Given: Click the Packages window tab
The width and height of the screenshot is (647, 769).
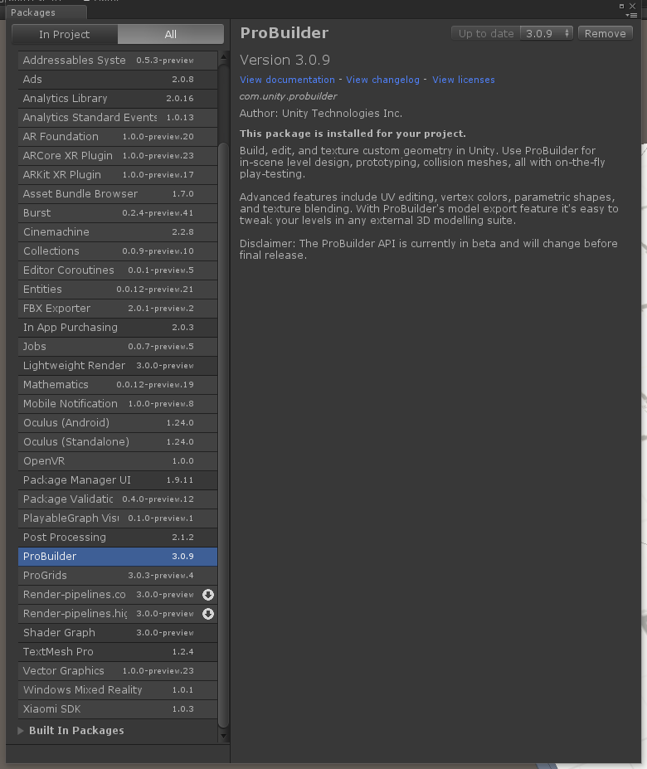Looking at the screenshot, I should (x=33, y=12).
